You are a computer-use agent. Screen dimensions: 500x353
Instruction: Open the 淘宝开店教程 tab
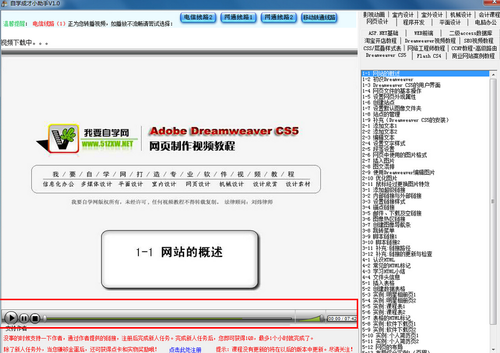click(381, 41)
